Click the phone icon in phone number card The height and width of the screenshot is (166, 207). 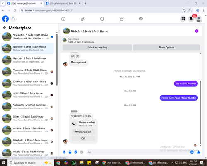pos(74,124)
